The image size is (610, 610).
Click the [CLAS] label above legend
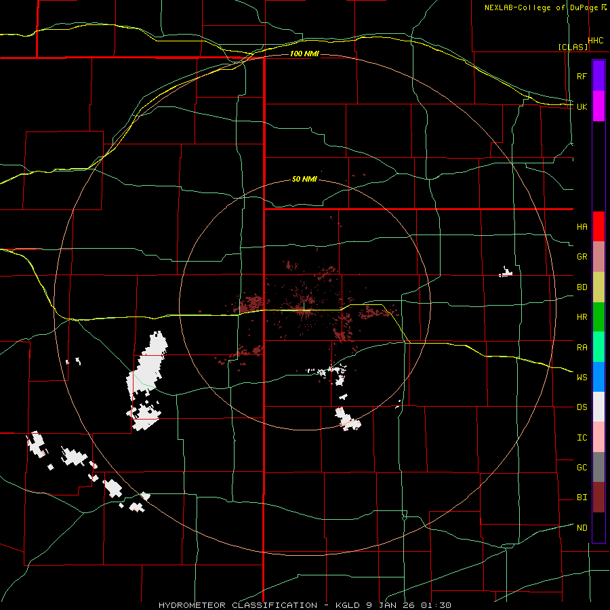(573, 47)
